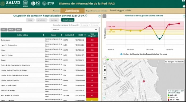Zoom out on the map

click(x=105, y=73)
